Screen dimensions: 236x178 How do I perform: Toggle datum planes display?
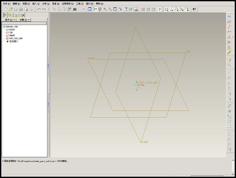click(166, 9)
